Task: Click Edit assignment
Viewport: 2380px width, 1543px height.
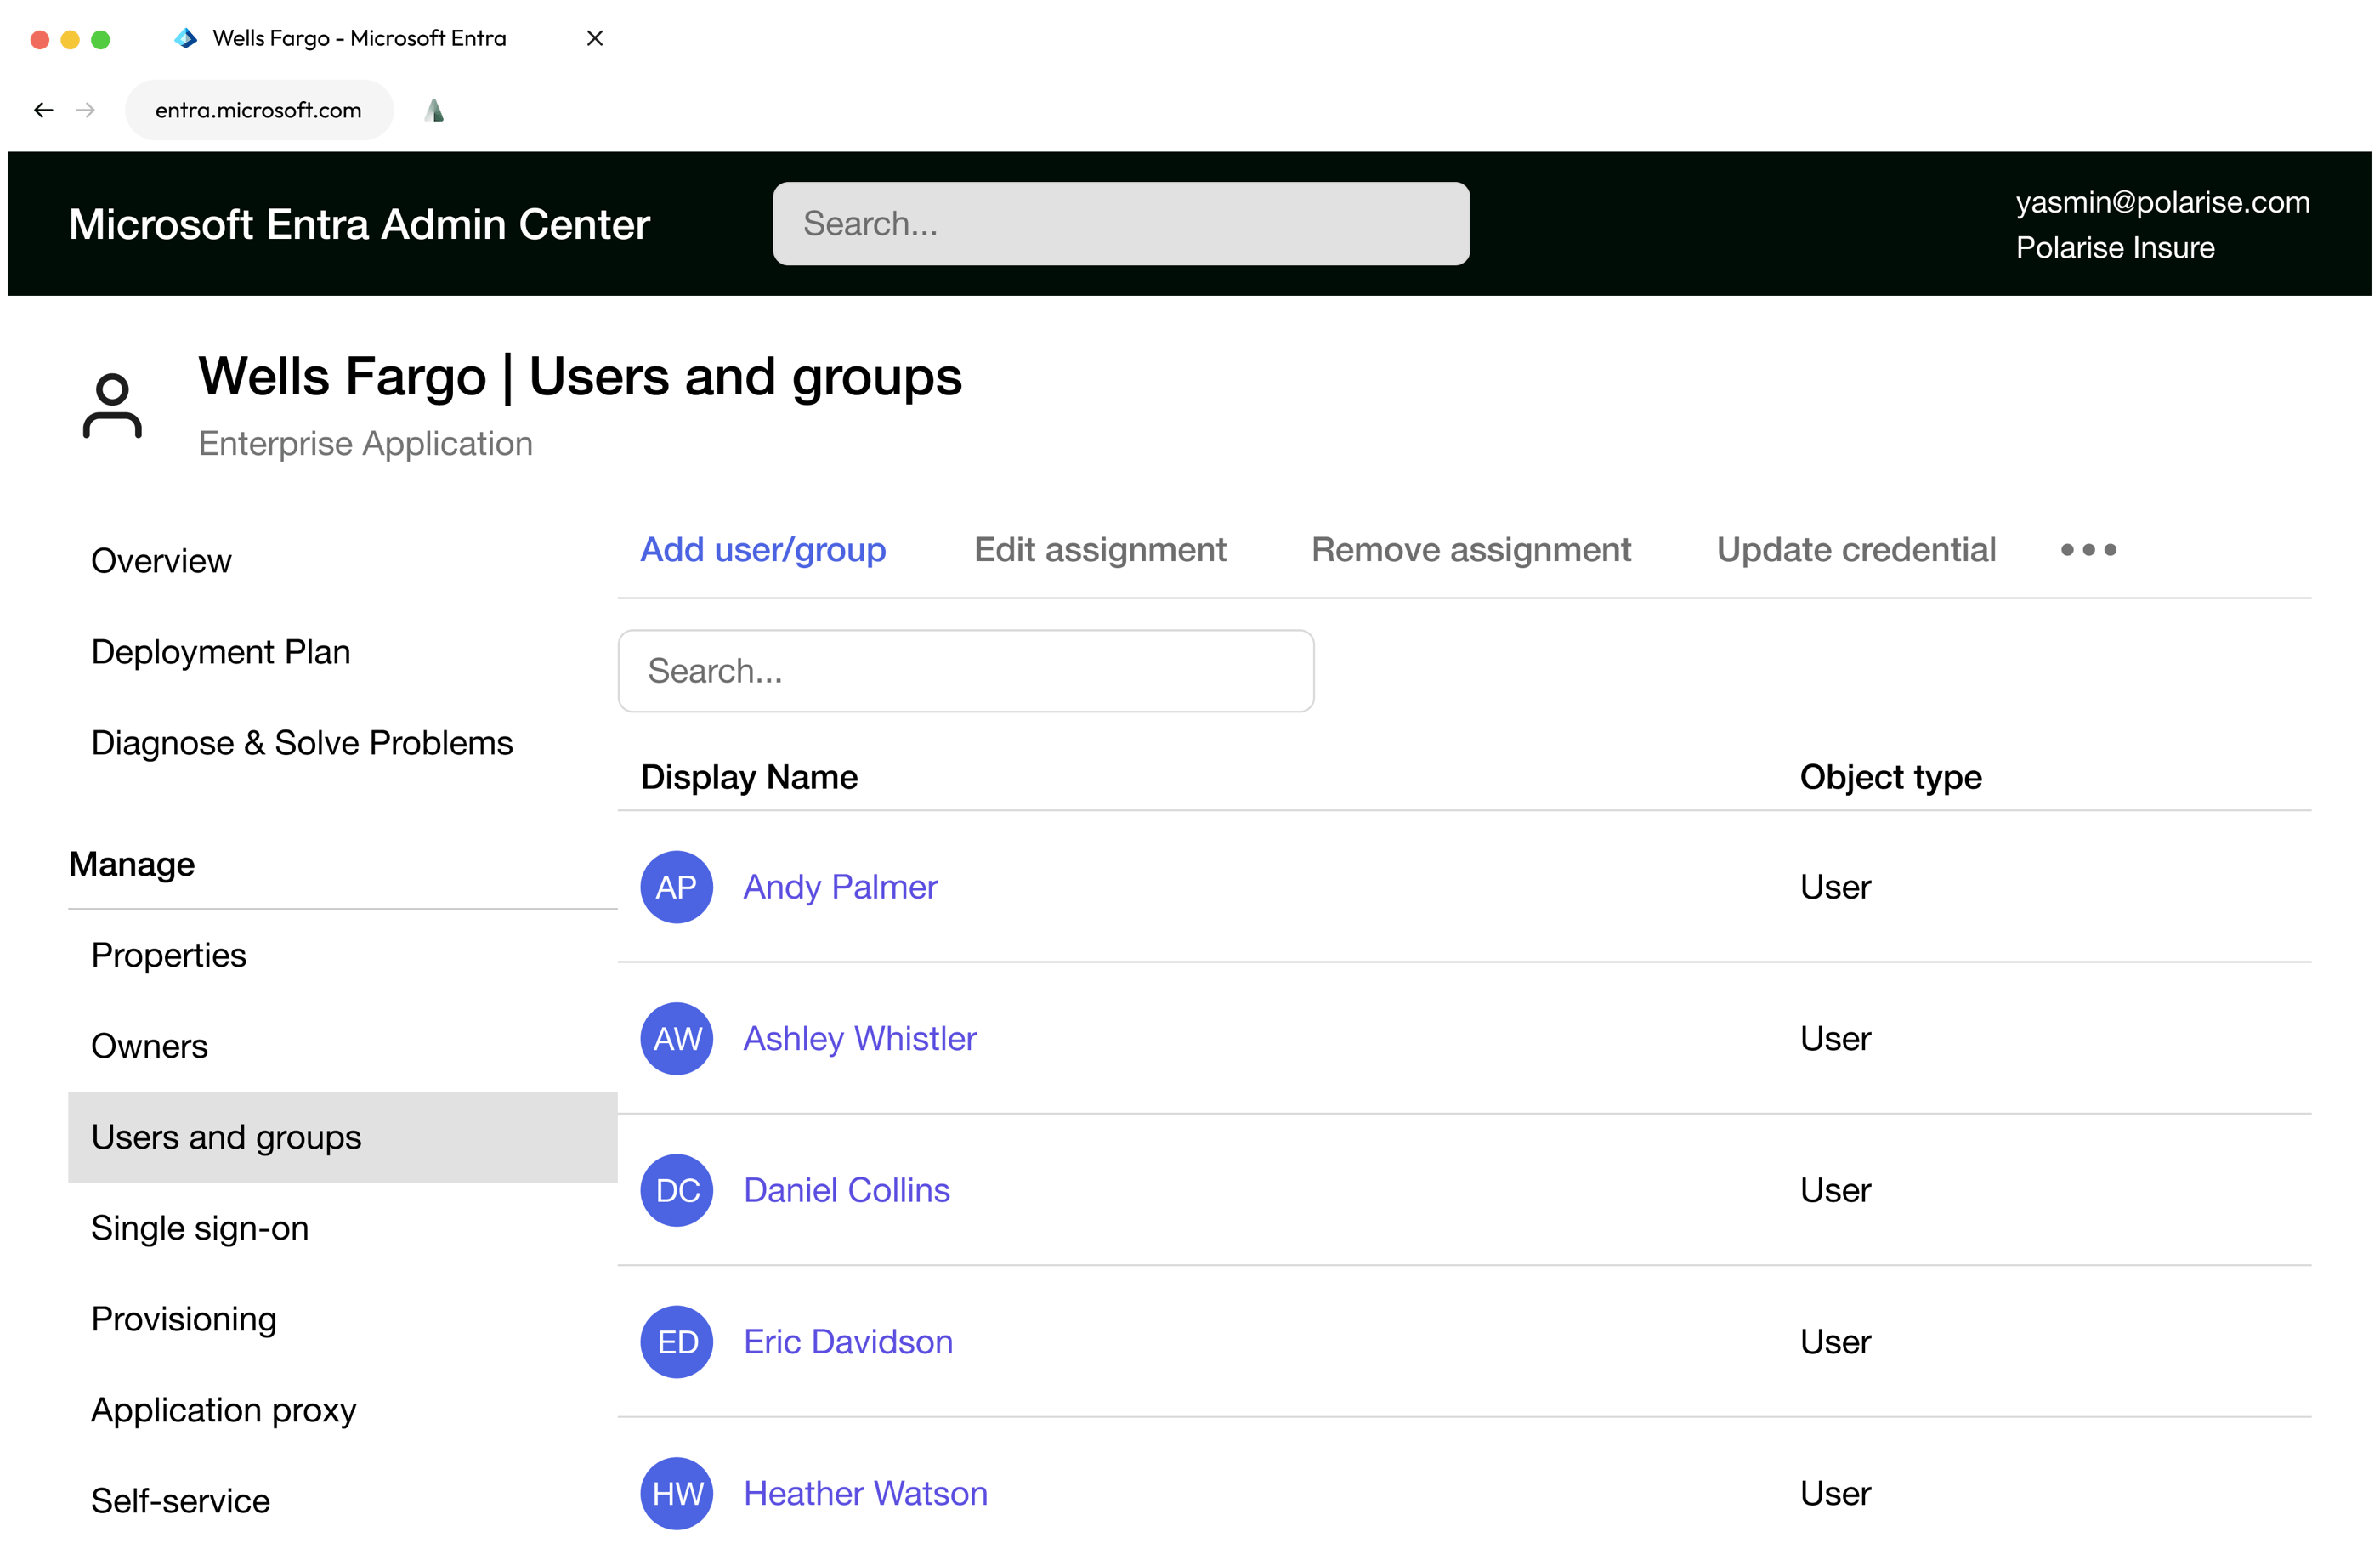Action: coord(1100,549)
